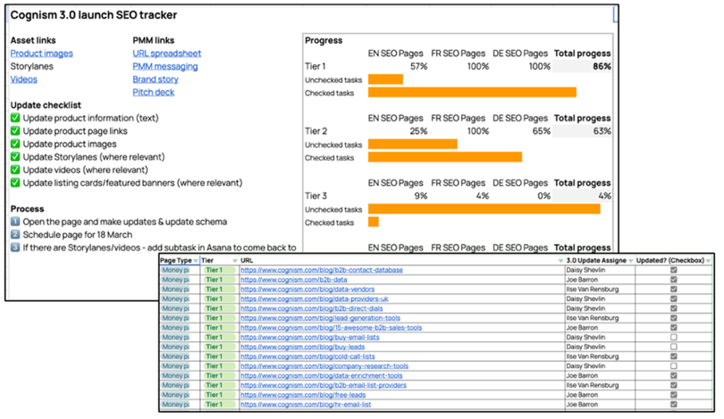Select the Tier 1 EN SEO Pages 57% value

419,66
